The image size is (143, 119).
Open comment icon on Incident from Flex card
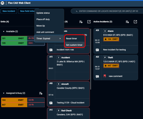coord(51,50)
